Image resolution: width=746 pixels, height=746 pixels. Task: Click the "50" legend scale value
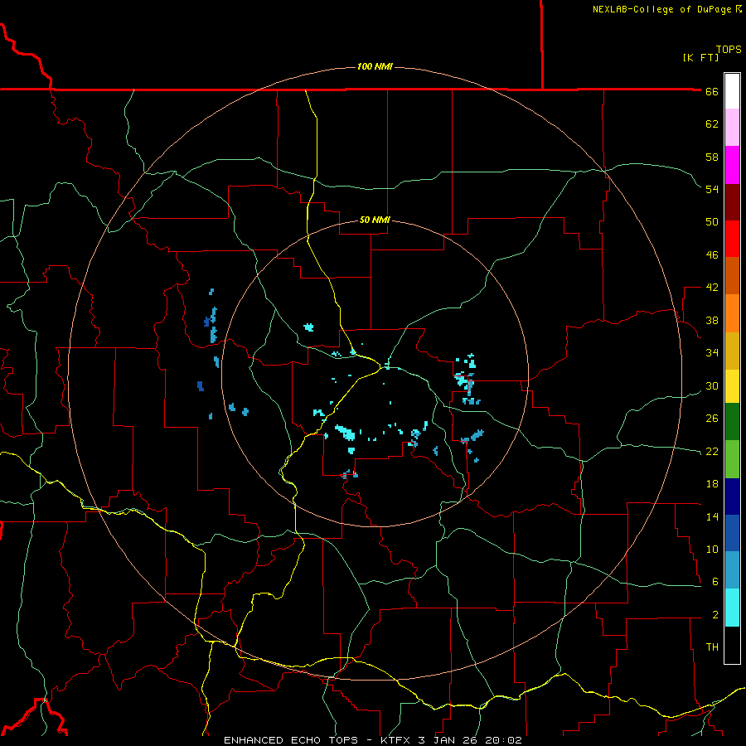click(x=712, y=222)
